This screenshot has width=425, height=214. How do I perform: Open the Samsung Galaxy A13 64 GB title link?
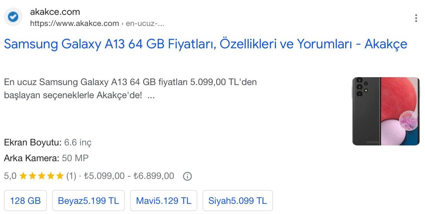[x=205, y=44]
